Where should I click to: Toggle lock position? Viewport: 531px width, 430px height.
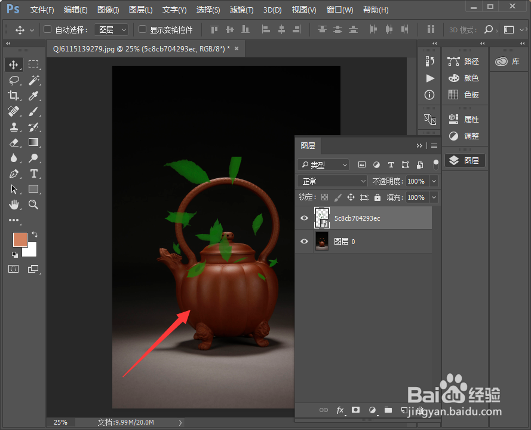coord(351,197)
